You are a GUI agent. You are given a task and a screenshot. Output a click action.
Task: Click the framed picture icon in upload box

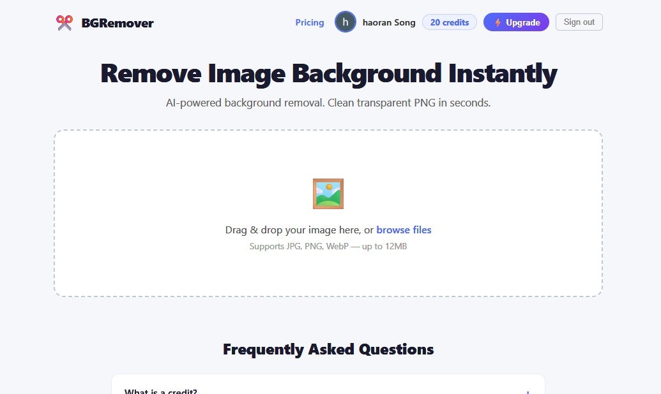point(328,193)
